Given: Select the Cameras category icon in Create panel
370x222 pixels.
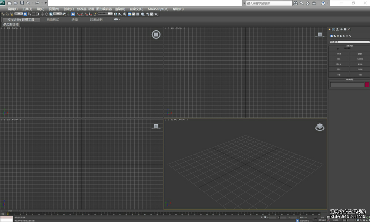Looking at the screenshot, I should [x=341, y=36].
